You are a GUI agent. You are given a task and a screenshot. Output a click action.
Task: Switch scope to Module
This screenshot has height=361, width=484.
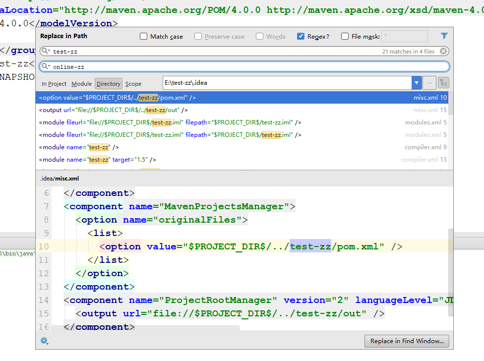tap(81, 84)
